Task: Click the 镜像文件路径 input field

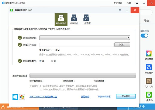Action: 76,45
